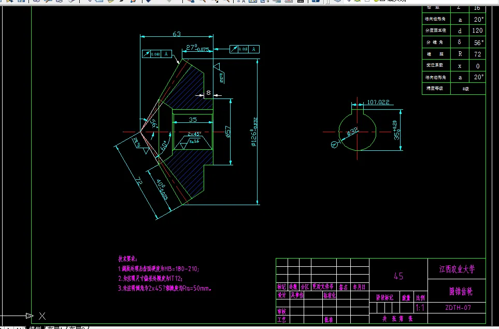Select the "变位系数" table label
Viewport: 499px width, 329px height.
[435, 65]
